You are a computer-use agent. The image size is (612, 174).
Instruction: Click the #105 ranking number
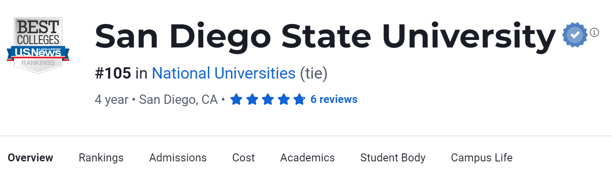coord(113,74)
